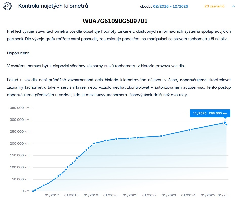Click the odometer gauge icon in header
This screenshot has width=236, height=198.
point(7,6)
